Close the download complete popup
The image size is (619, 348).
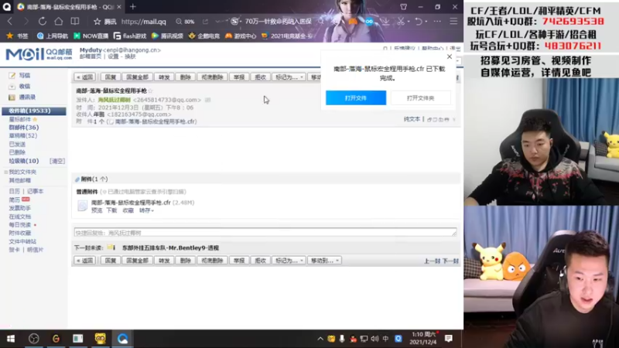click(x=450, y=56)
